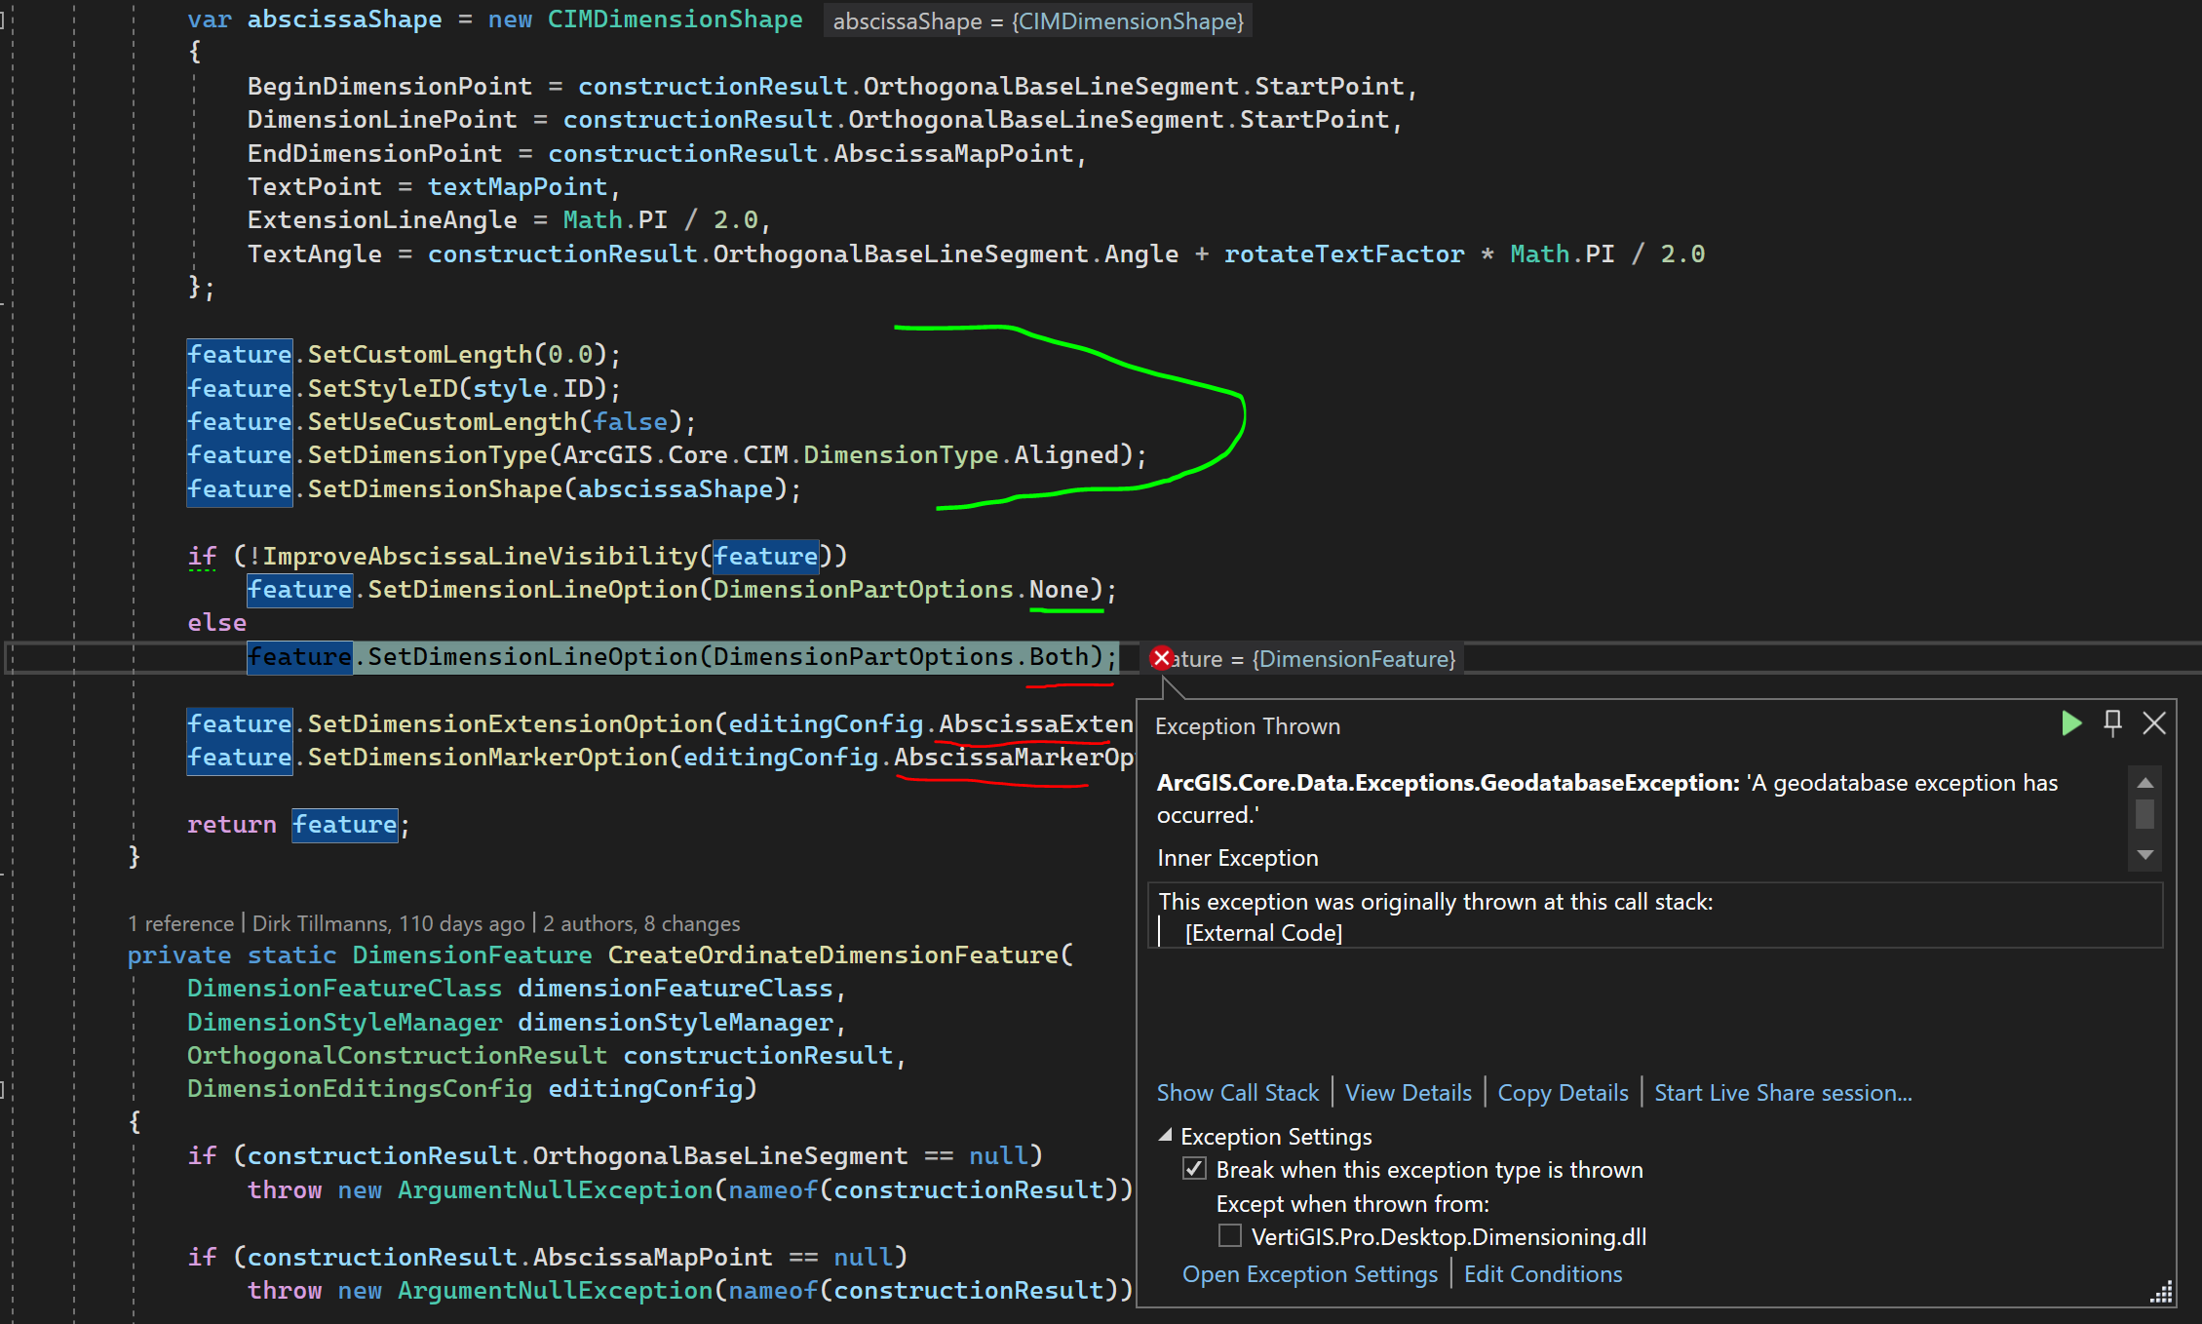This screenshot has width=2202, height=1324.
Task: Open Dirk Tillmanns, 110 days ago CodeLens
Action: tap(388, 923)
